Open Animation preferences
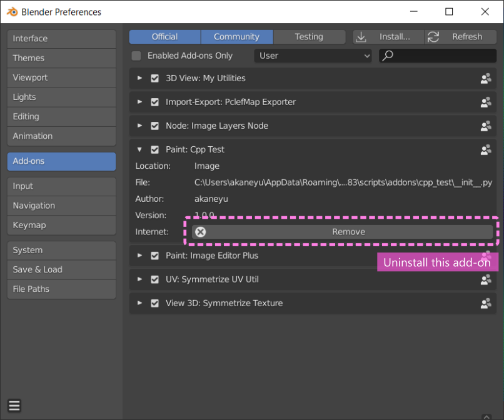The height and width of the screenshot is (420, 504). (x=61, y=136)
